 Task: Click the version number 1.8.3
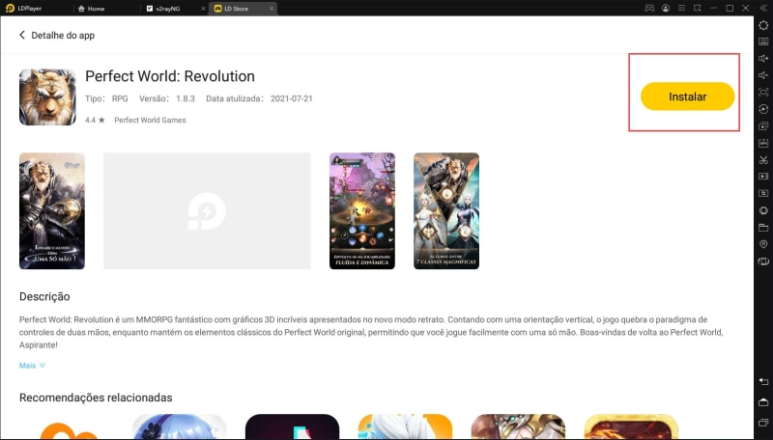(x=186, y=98)
